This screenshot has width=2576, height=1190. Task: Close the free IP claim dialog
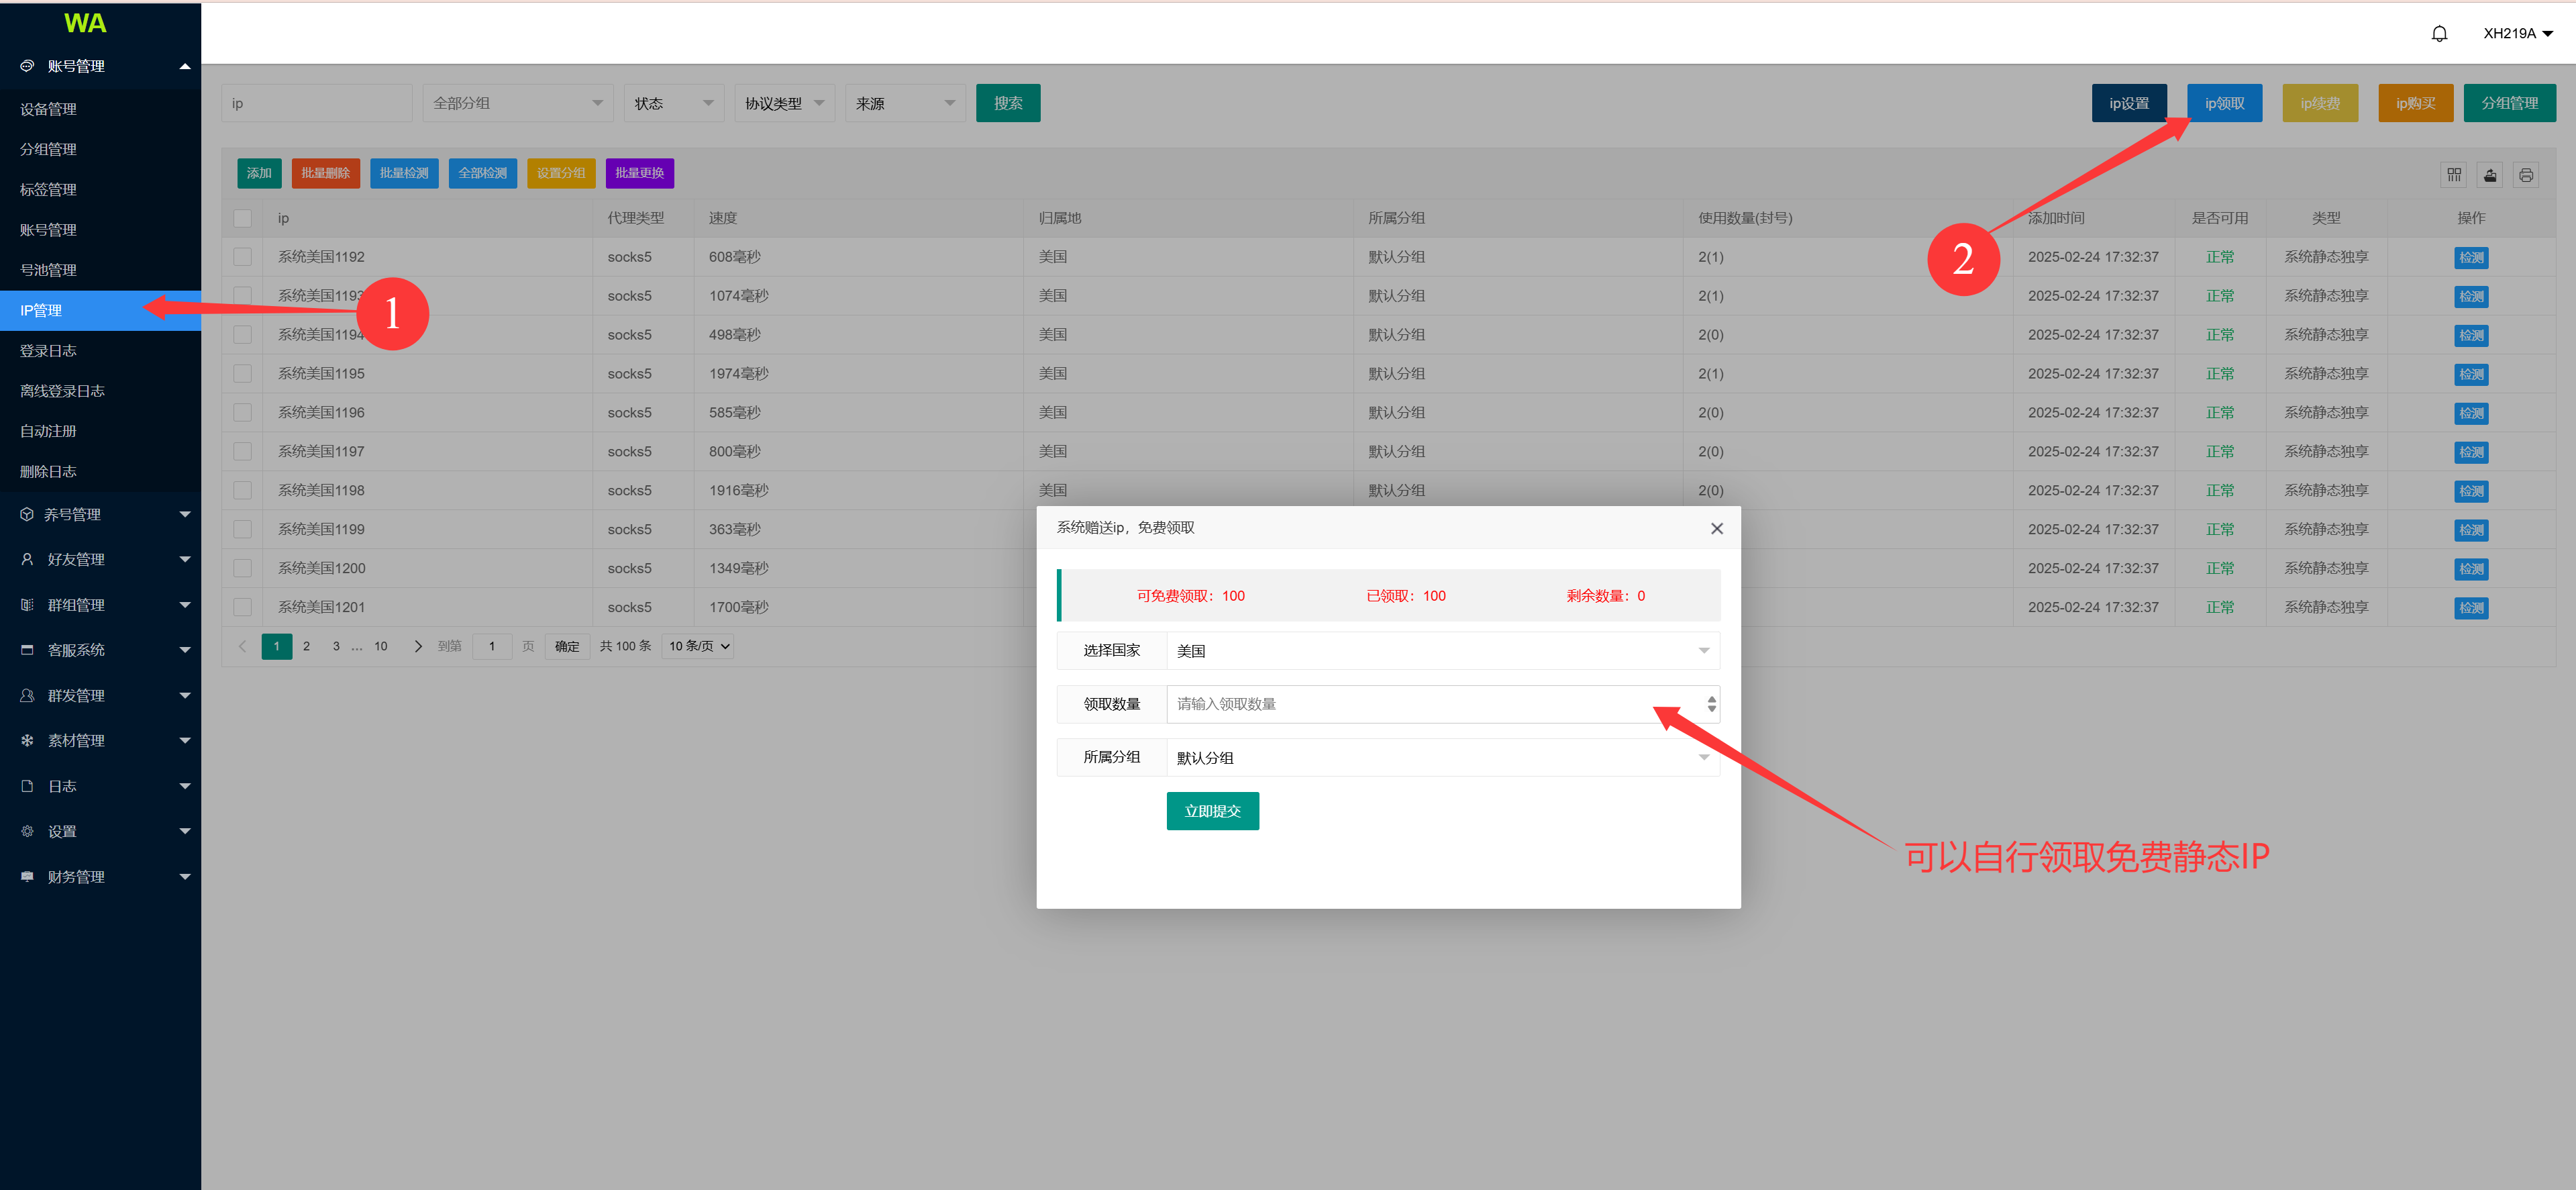pos(1716,528)
